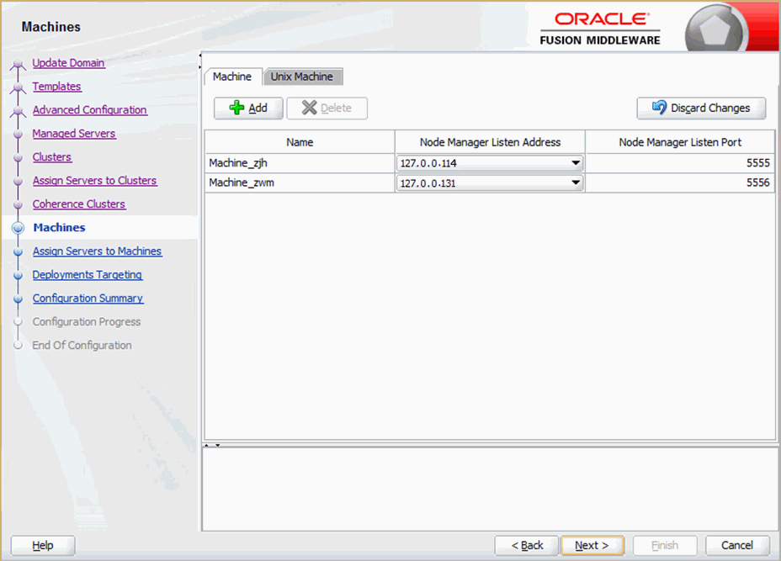This screenshot has width=781, height=561.
Task: Open Help for this wizard page
Action: click(43, 545)
